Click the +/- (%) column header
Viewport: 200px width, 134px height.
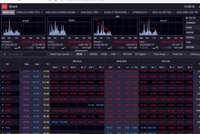pyautogui.click(x=134, y=67)
